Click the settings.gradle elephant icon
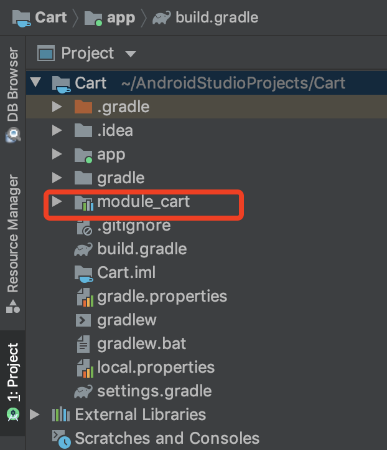Screen dimensions: 387x450 click(83, 391)
